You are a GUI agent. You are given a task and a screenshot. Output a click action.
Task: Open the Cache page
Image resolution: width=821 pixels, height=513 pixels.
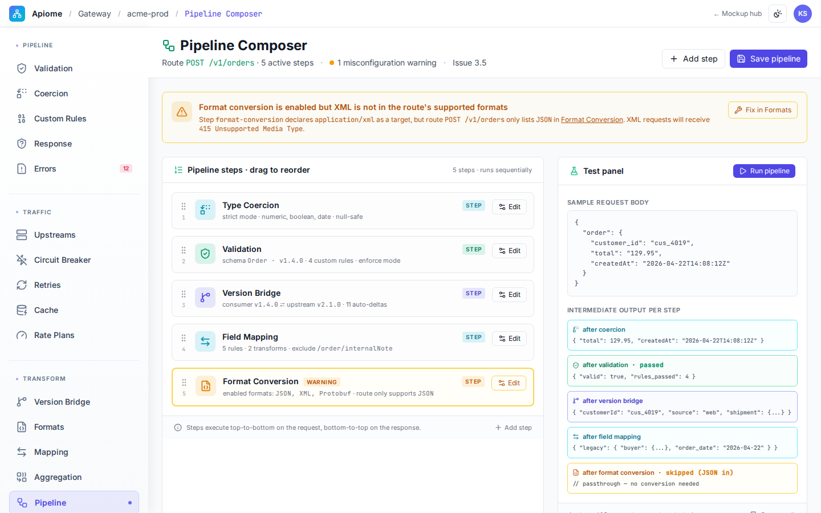point(74,310)
